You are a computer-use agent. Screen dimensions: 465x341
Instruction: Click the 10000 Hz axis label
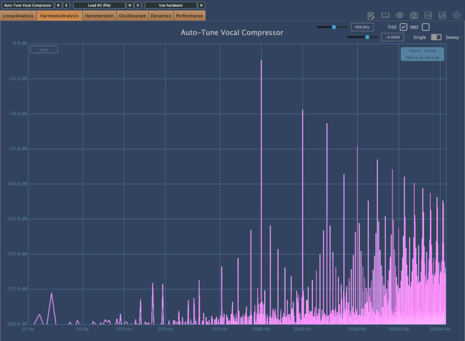[x=399, y=329]
